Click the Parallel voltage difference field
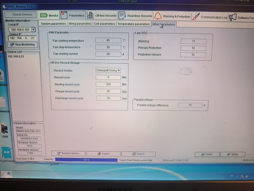Screen dimensions: 254x191 point(190,105)
